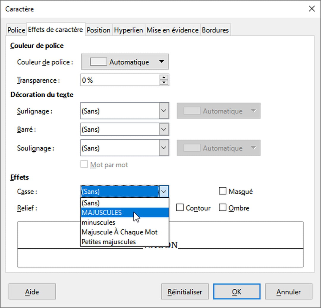This screenshot has width=321, height=308.
Task: Open the Mise en évidence tab
Action: (x=172, y=30)
